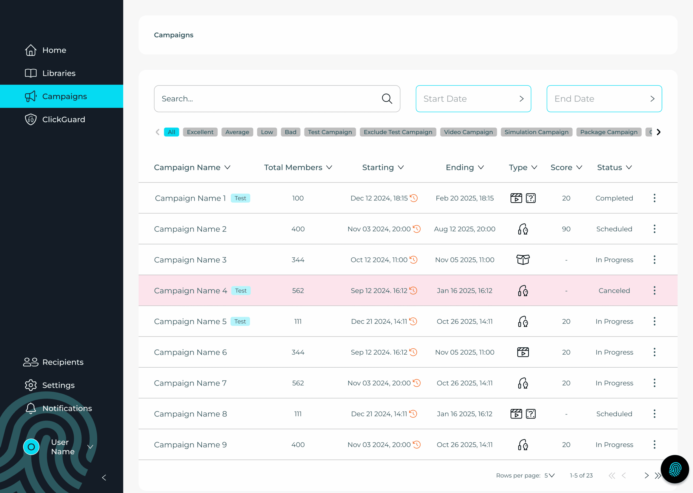Go to the next page arrow
This screenshot has width=693, height=493.
tap(647, 475)
